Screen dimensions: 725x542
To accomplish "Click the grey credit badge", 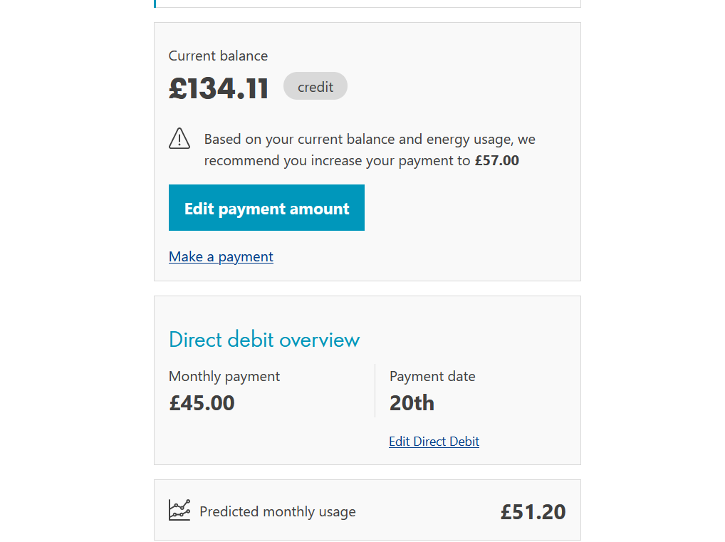I will click(x=315, y=86).
